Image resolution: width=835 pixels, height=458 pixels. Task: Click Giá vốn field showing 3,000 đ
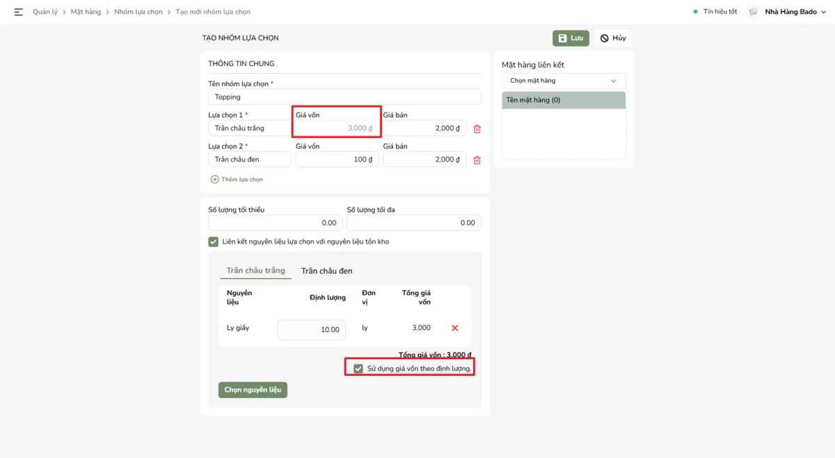(x=337, y=128)
